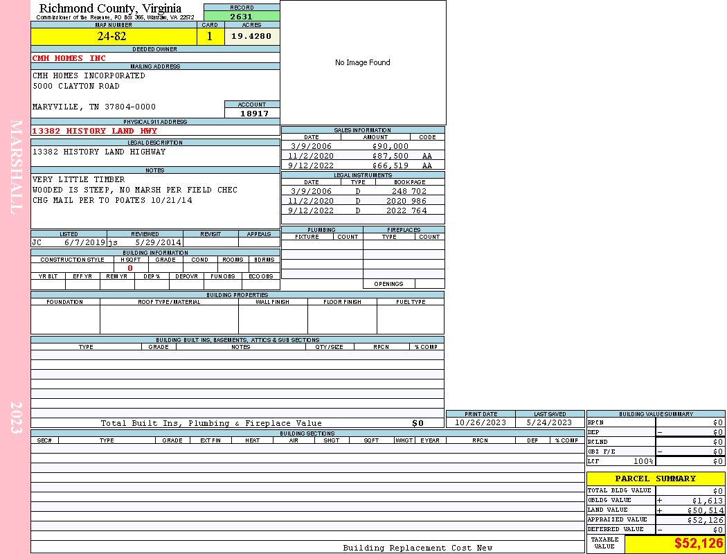Click the last saved date 5/24/2023

[550, 422]
